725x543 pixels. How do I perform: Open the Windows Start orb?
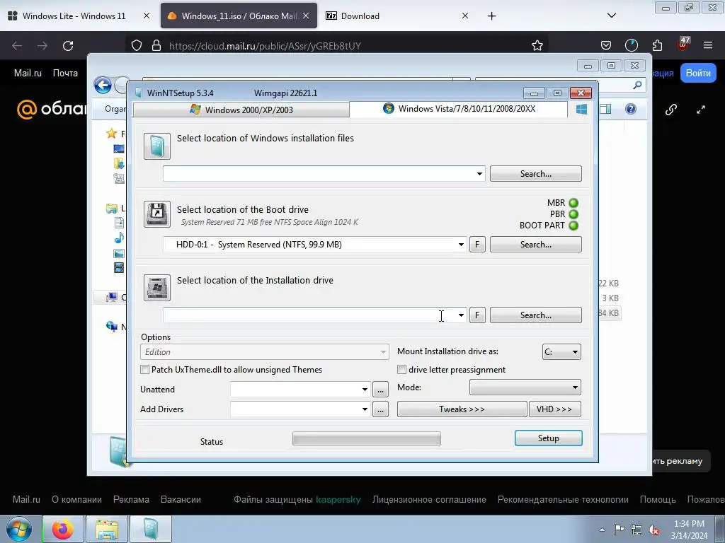coord(18,529)
